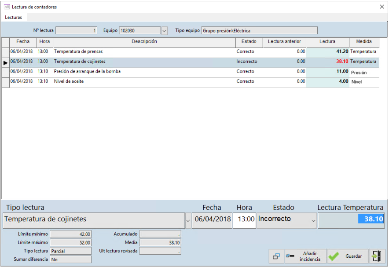Click the Nº lectura field
The height and width of the screenshot is (267, 389).
[76, 30]
